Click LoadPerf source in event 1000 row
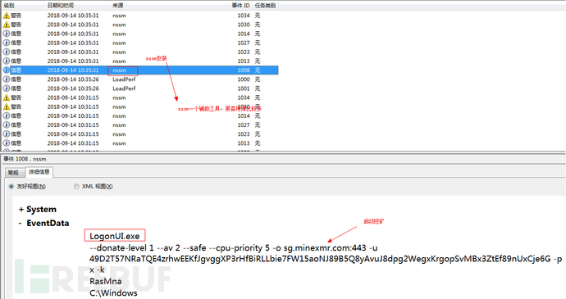Viewport: 566px width, 299px height. click(124, 79)
